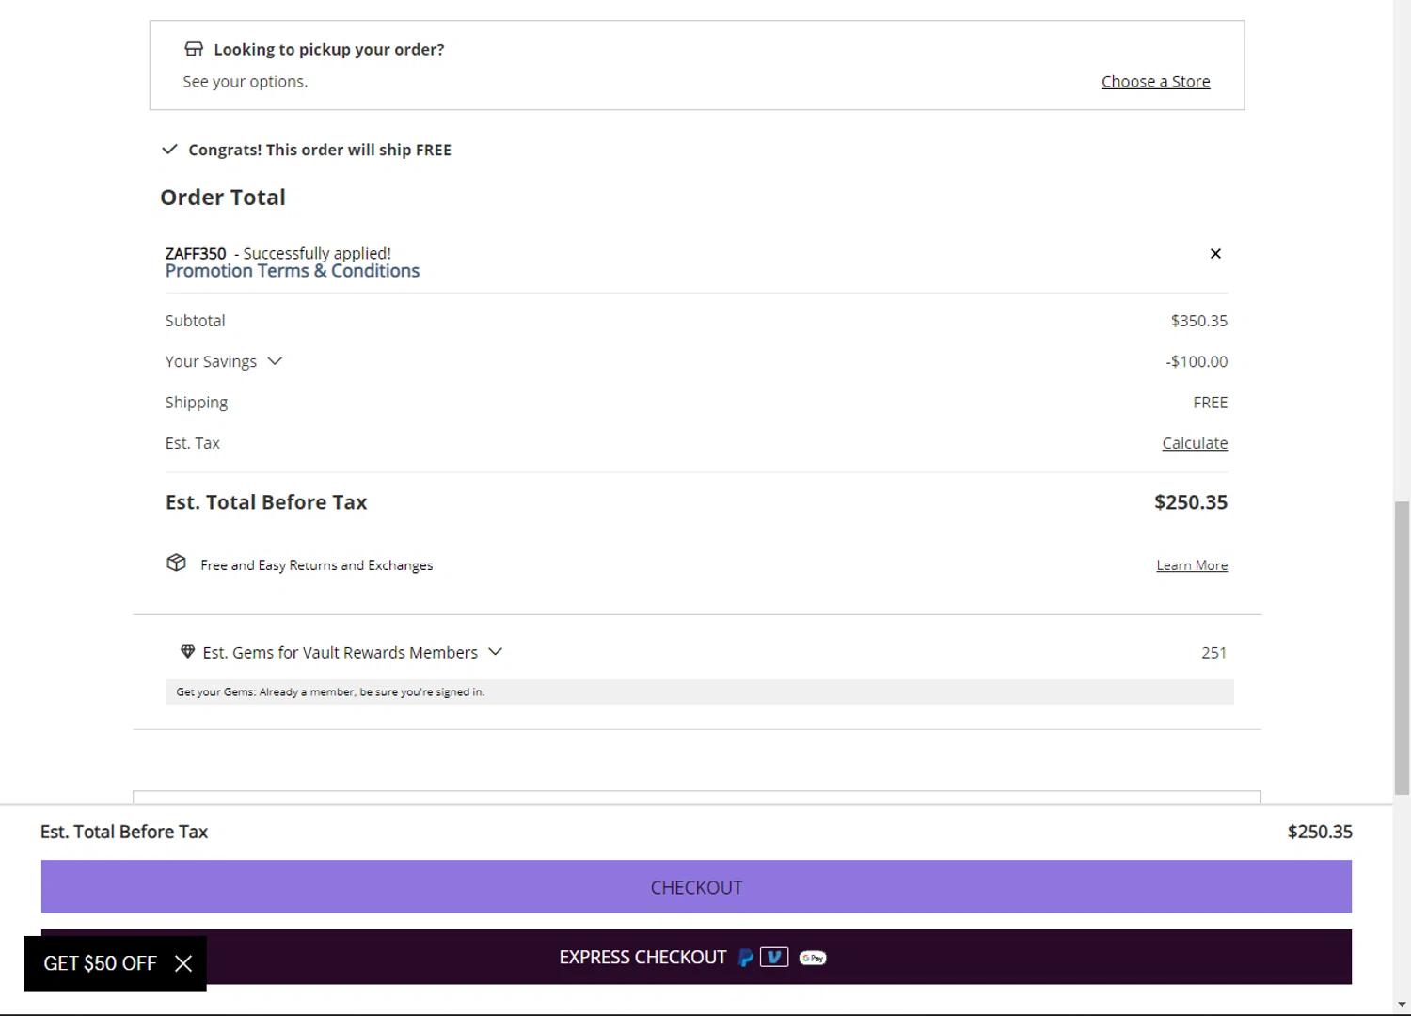Expand Est. Gems for Vault Rewards chevron
This screenshot has width=1411, height=1016.
click(496, 652)
